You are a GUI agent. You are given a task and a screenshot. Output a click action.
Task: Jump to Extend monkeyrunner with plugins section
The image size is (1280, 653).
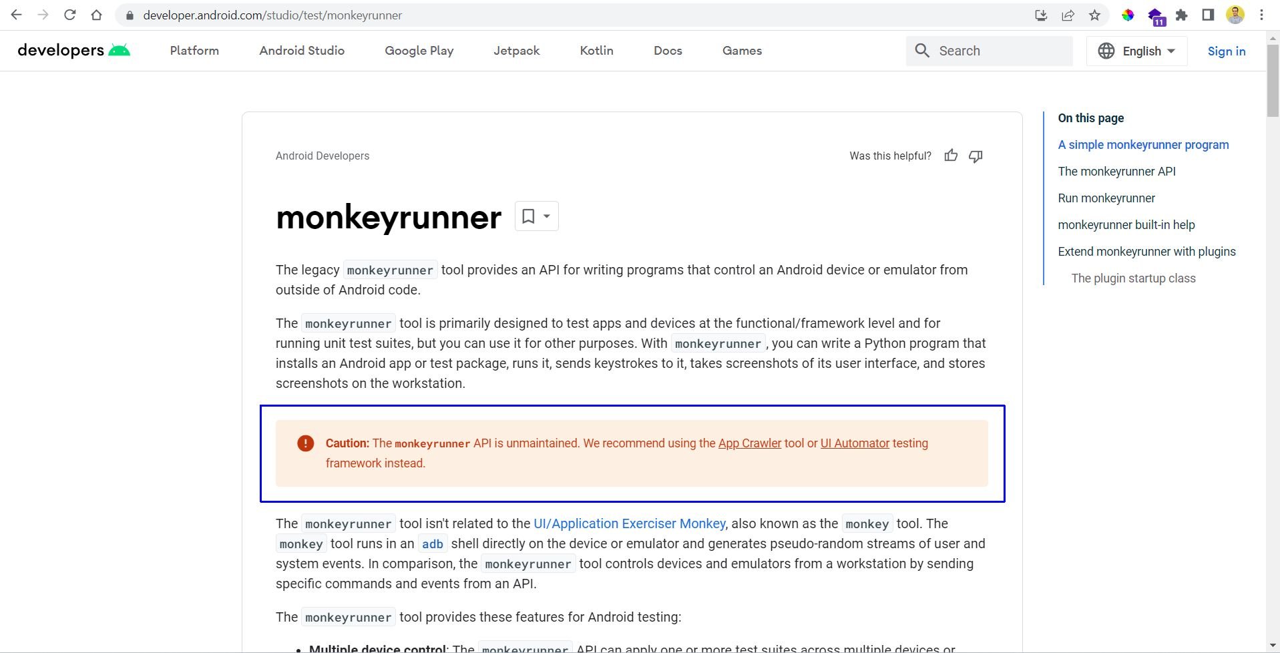(x=1146, y=252)
